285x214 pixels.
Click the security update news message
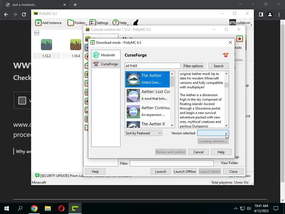point(85,176)
